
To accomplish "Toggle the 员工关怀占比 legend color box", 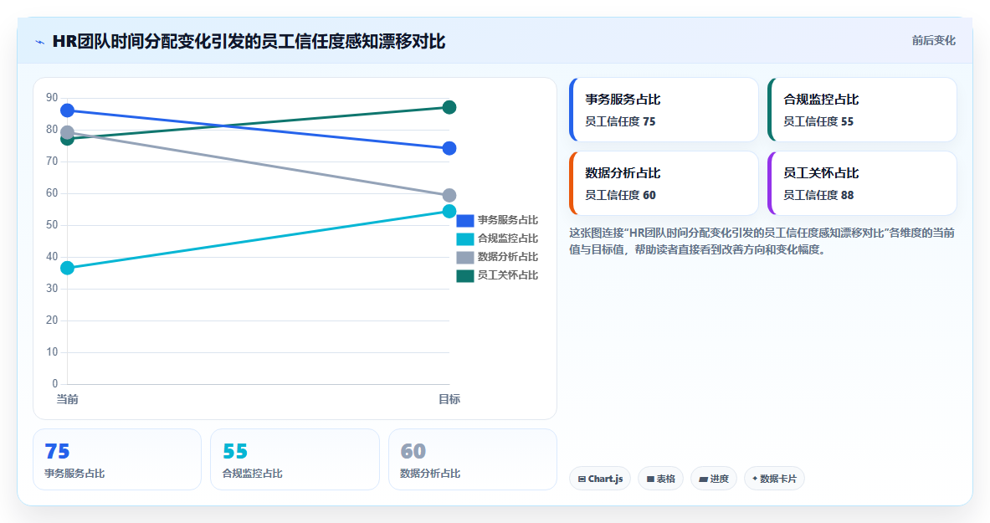I will click(464, 275).
